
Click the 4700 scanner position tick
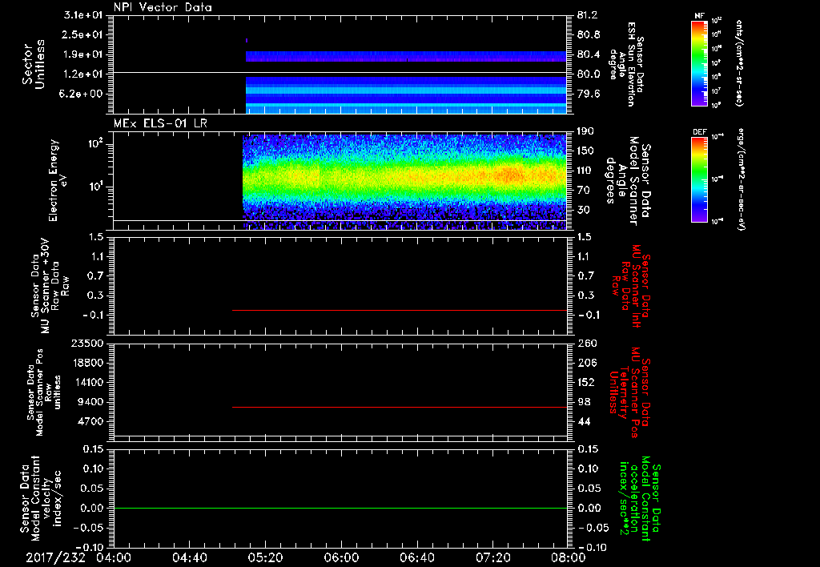click(x=90, y=421)
